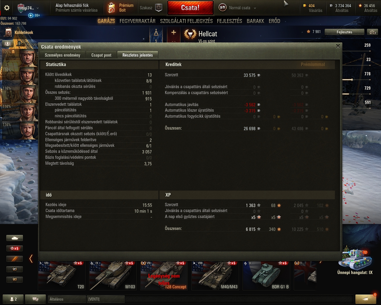Toggle the x5 bonus tank filter

coord(15,248)
